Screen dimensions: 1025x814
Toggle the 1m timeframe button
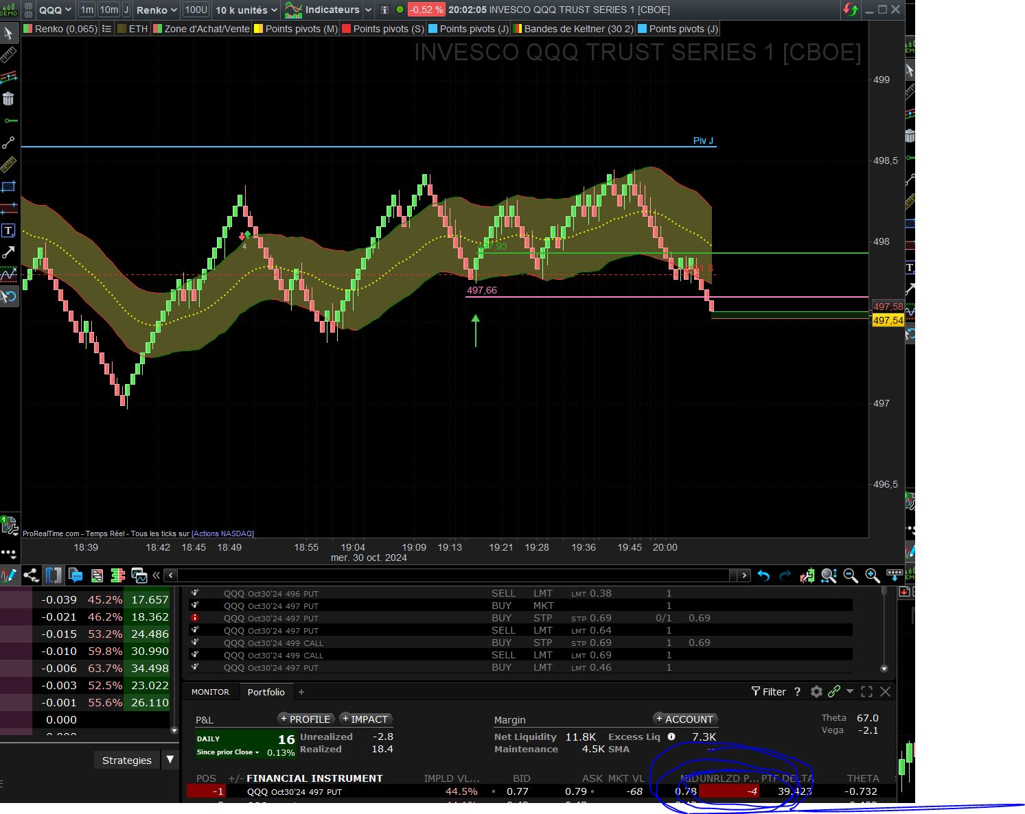[87, 10]
